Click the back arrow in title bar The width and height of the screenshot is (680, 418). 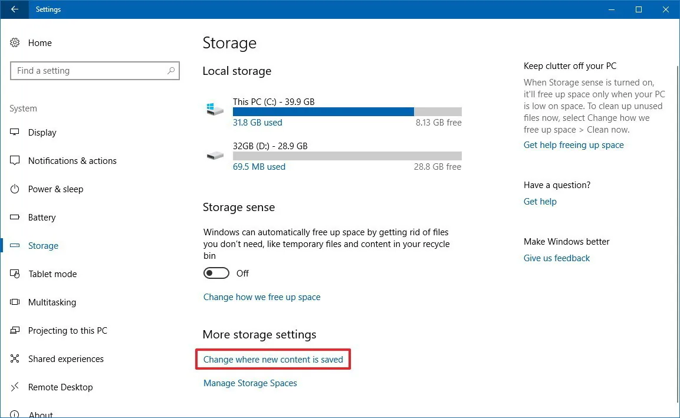click(x=14, y=9)
